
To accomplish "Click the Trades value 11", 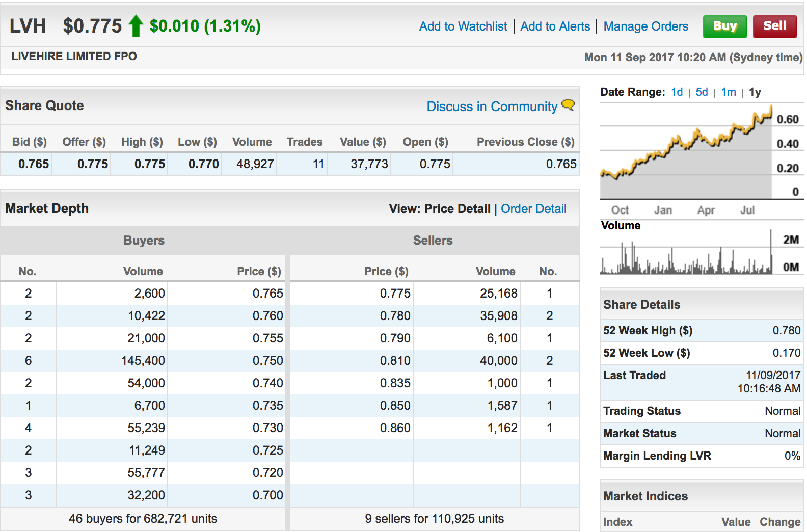I will tap(318, 164).
